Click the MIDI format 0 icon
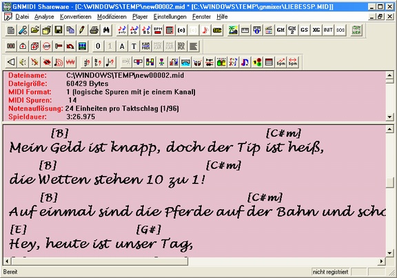 tap(98, 46)
